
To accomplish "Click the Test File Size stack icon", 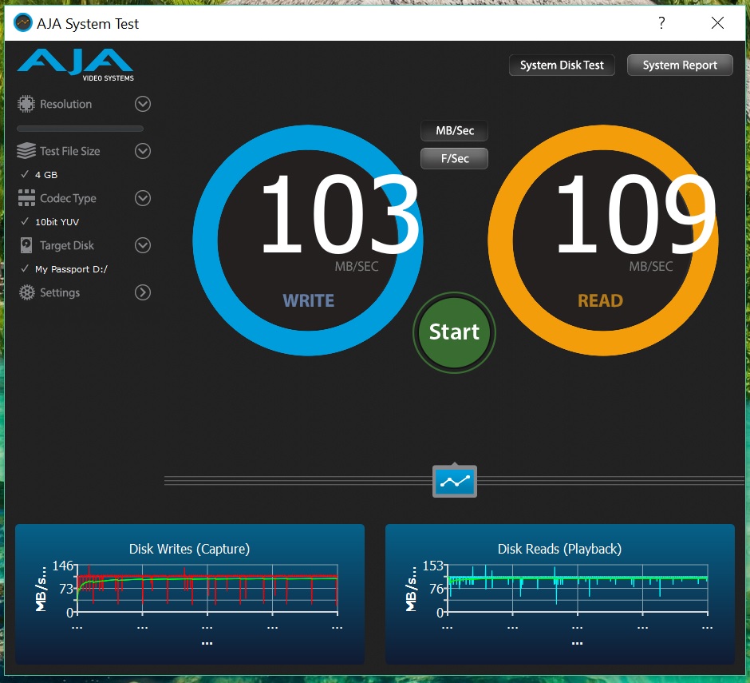I will pyautogui.click(x=26, y=151).
